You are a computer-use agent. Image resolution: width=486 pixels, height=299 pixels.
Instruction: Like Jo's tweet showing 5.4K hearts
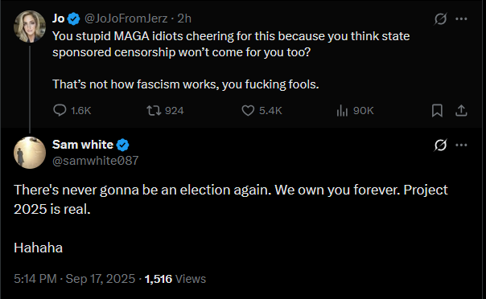click(x=262, y=110)
